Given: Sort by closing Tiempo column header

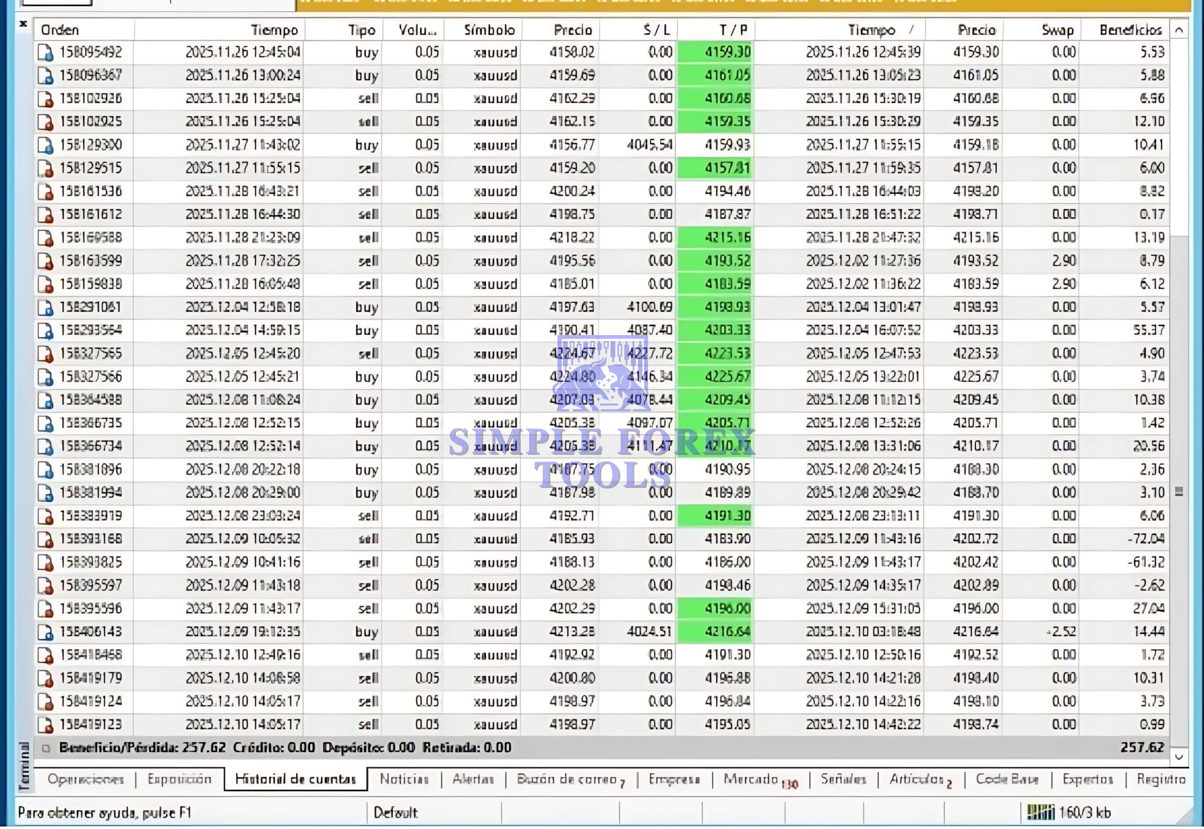Looking at the screenshot, I should point(871,30).
